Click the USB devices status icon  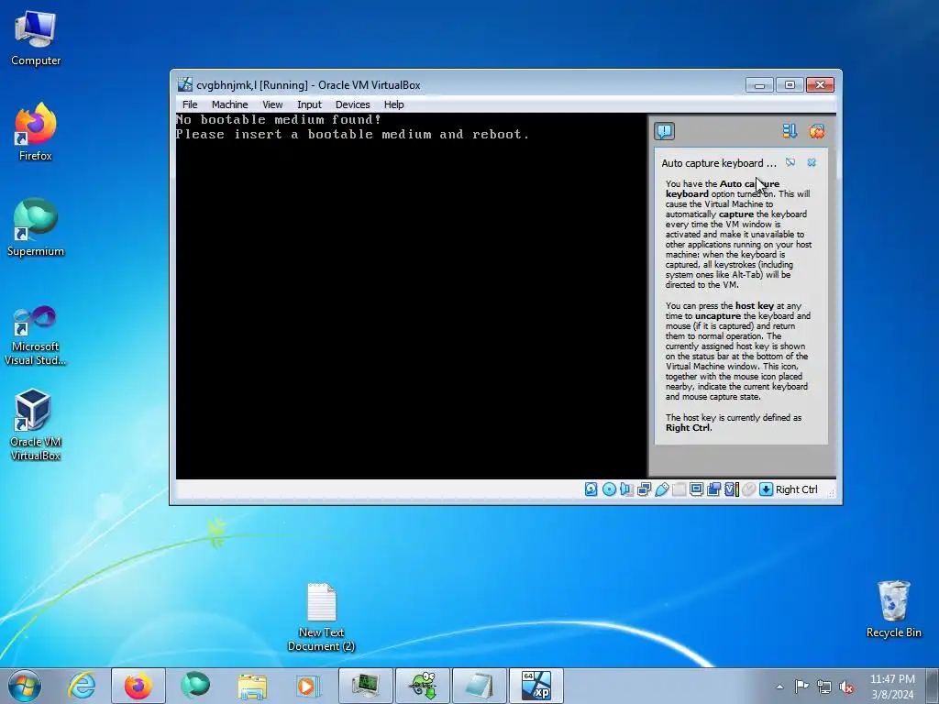(x=662, y=489)
